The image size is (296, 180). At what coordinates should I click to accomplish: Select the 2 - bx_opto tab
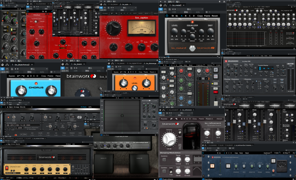tap(125, 4)
